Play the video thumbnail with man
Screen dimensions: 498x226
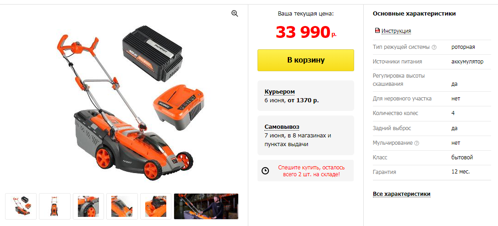[x=206, y=206]
